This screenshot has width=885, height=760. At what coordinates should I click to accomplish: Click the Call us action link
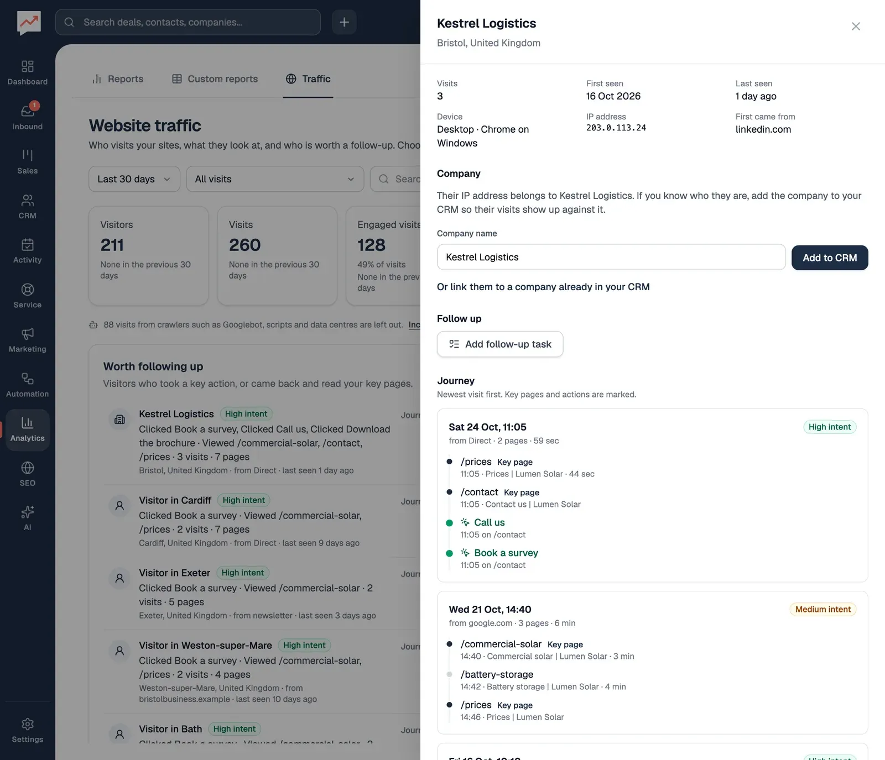pyautogui.click(x=490, y=522)
